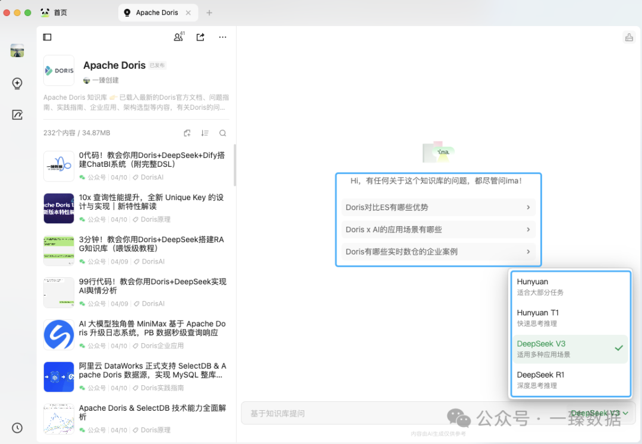Click thumbnail of the 3分钟 RAG article
The height and width of the screenshot is (444, 642).
(59, 250)
